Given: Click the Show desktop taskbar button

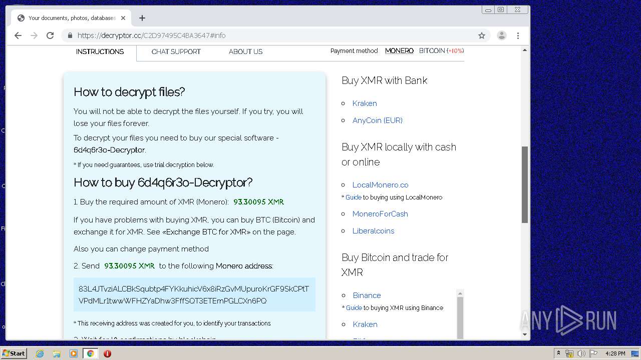Looking at the screenshot, I should pos(635,353).
